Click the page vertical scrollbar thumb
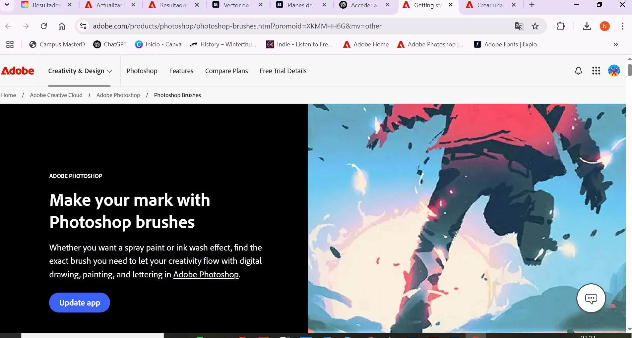This screenshot has height=338, width=632. pyautogui.click(x=630, y=69)
